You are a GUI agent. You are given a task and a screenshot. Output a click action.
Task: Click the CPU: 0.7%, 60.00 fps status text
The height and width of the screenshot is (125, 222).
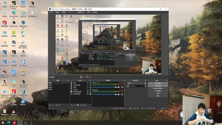point(148,108)
